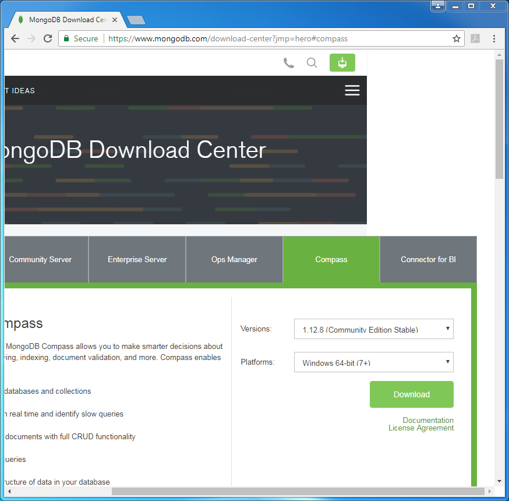Click the browser forward arrow
Screen dimensions: 509x501
[x=31, y=38]
